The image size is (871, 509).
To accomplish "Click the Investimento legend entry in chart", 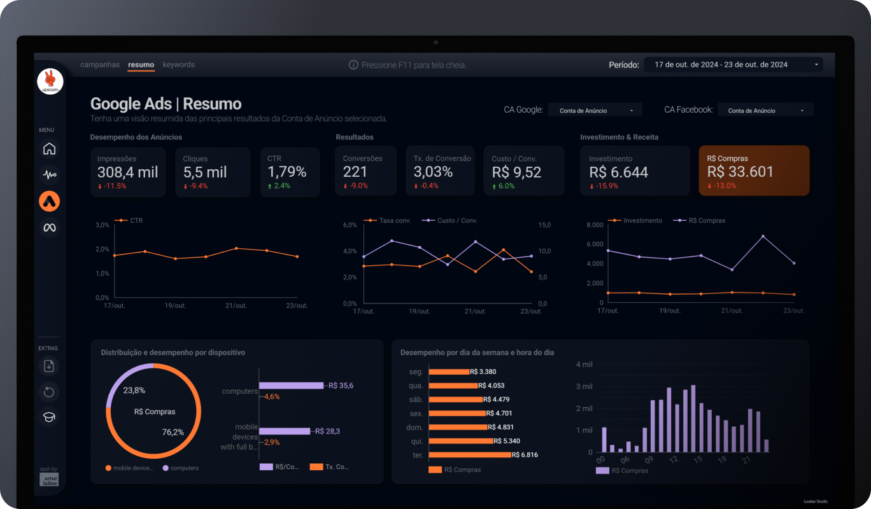I will [x=635, y=220].
